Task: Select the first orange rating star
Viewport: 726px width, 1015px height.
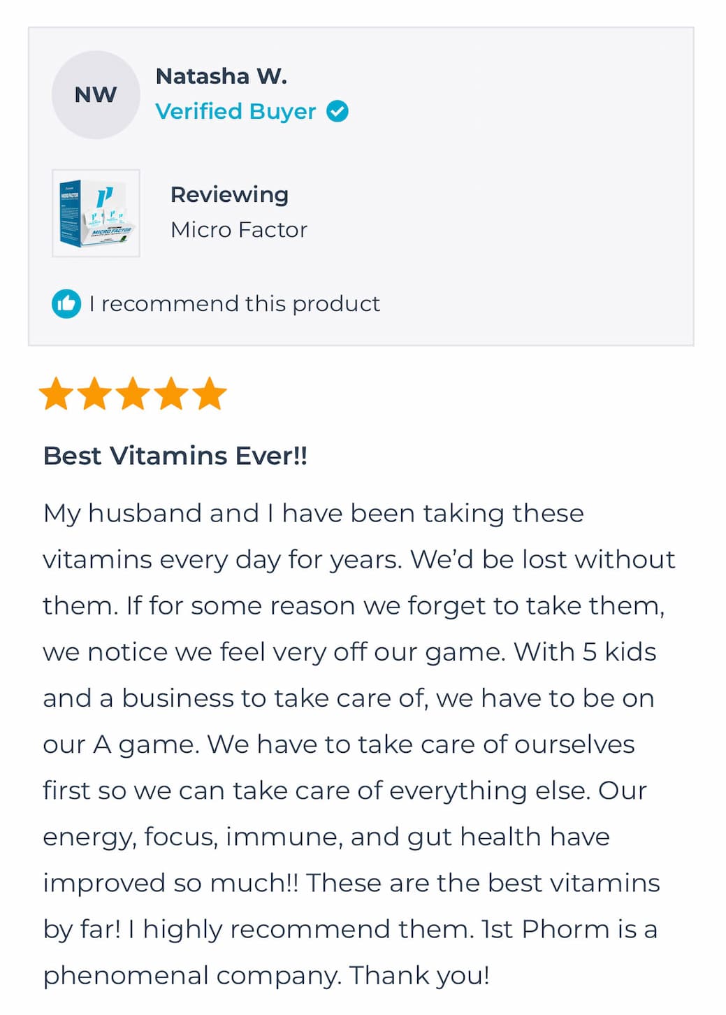Action: (x=56, y=394)
